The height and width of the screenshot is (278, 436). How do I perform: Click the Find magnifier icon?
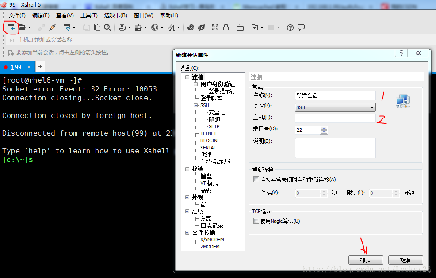(x=107, y=27)
